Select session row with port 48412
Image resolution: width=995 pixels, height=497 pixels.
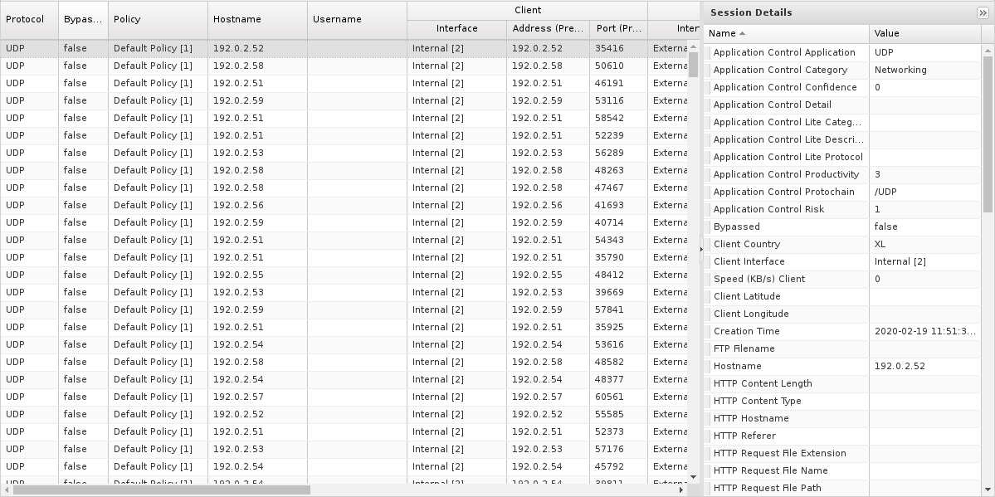344,275
